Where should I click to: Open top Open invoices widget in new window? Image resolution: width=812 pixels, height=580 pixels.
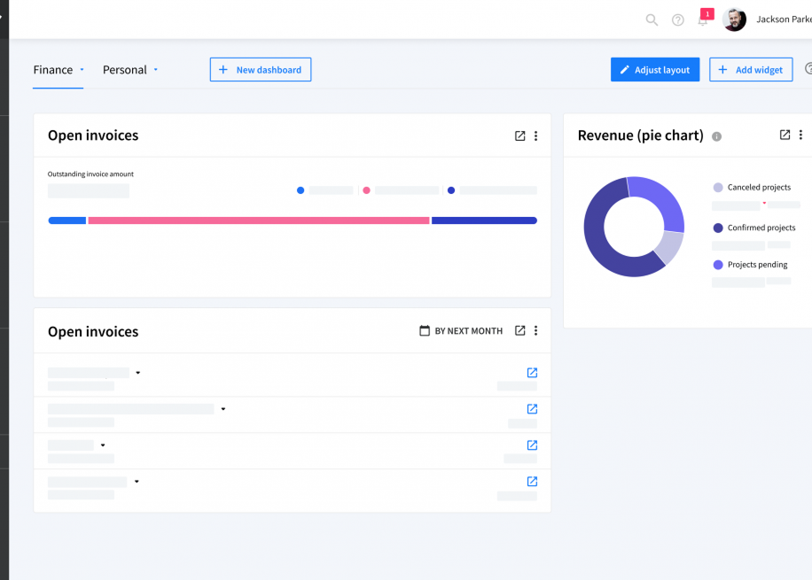pyautogui.click(x=520, y=135)
